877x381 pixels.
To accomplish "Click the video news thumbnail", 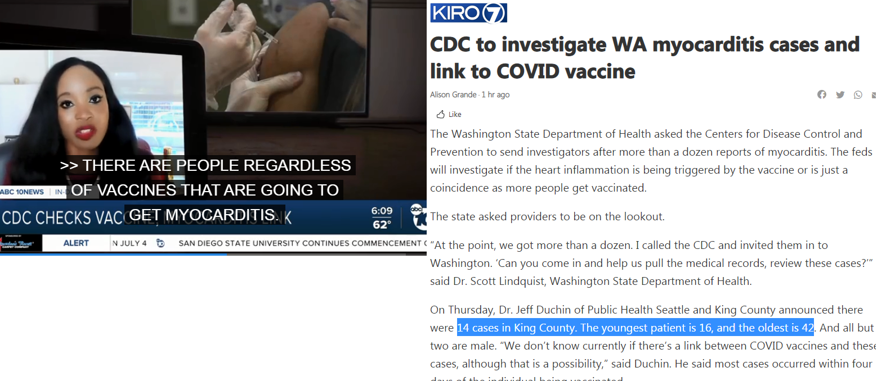I will click(213, 128).
